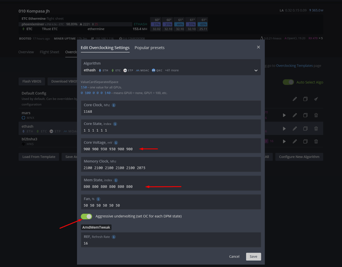342x267 pixels.
Task: Toggle Aggressive undervolting switch
Action: point(87,217)
